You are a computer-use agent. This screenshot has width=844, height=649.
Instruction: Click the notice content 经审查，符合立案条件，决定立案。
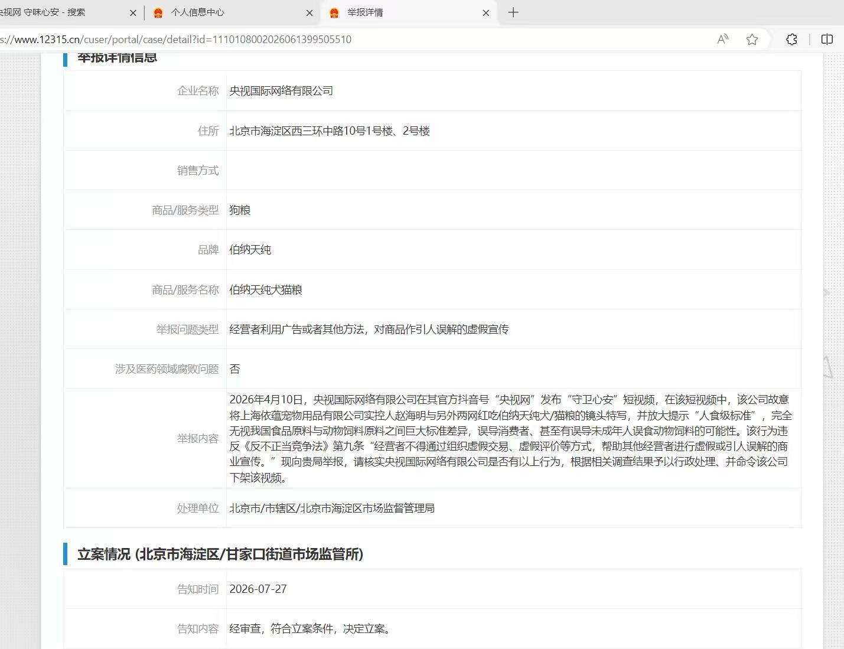coord(311,629)
